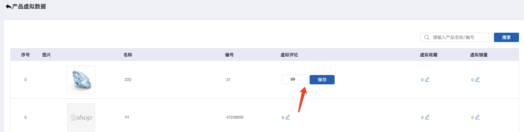Edit 虚拟销量 pencil icon for product 222
This screenshot has width=524, height=132.
tap(477, 79)
